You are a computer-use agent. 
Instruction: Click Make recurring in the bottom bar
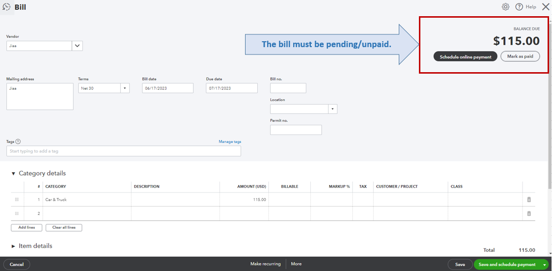coord(265,264)
